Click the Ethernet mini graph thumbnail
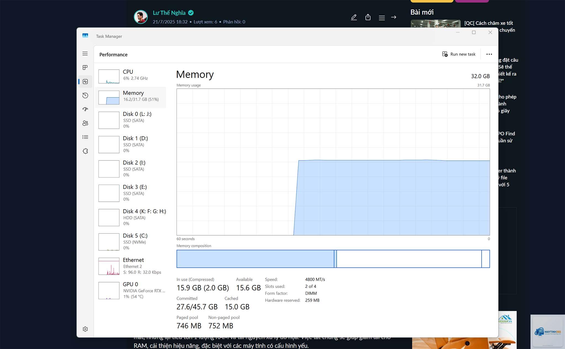This screenshot has width=565, height=349. pos(109,266)
